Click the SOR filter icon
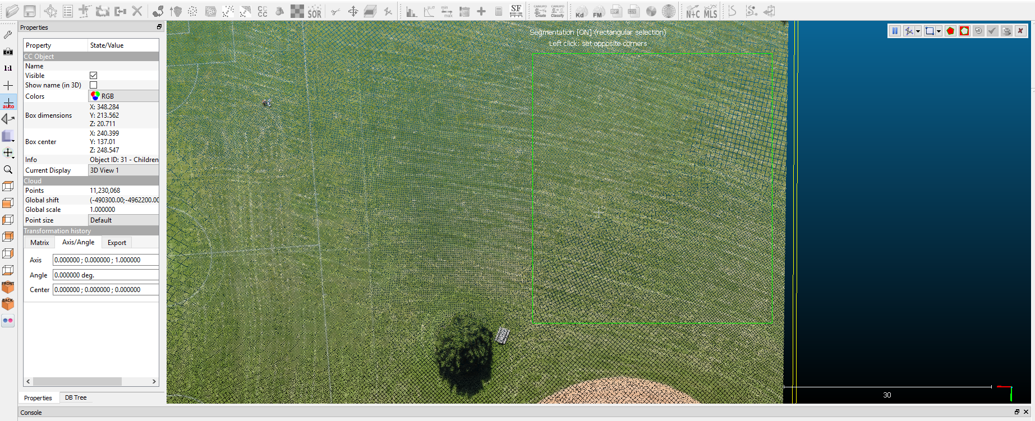The image size is (1035, 421). [x=315, y=11]
